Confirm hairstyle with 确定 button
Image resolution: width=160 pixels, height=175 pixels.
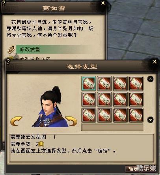(x=133, y=169)
